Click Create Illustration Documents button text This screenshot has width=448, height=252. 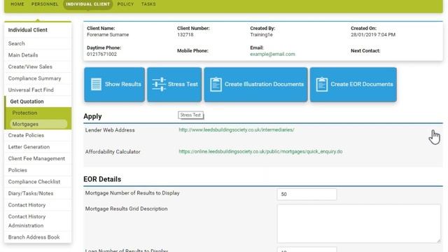[264, 84]
